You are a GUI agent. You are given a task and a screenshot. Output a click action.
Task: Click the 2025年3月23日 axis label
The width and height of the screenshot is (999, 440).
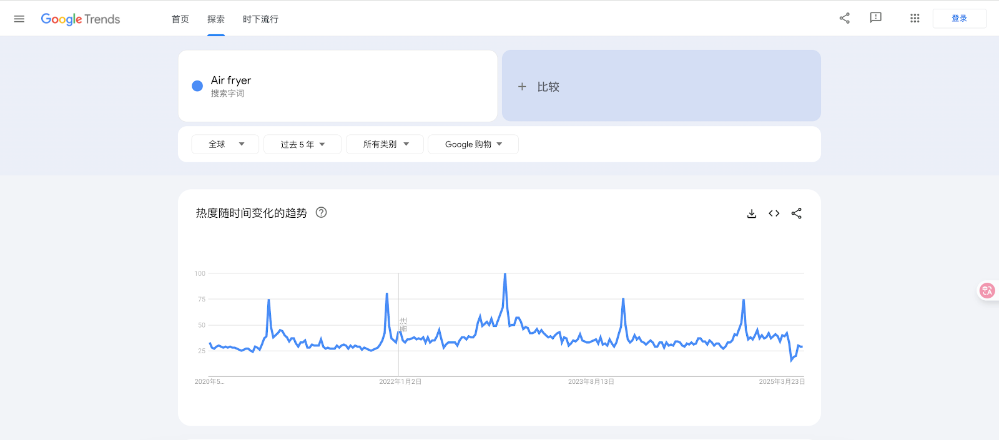(782, 381)
